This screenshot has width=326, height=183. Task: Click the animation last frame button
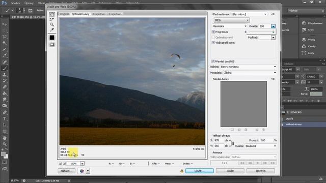click(273, 163)
